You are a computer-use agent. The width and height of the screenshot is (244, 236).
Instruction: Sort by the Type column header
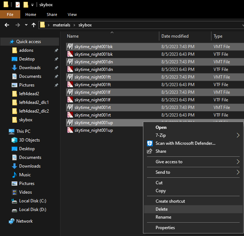pyautogui.click(x=218, y=36)
